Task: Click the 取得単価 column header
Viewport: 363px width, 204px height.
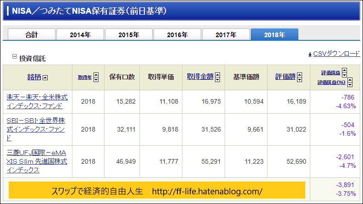Action: [161, 77]
